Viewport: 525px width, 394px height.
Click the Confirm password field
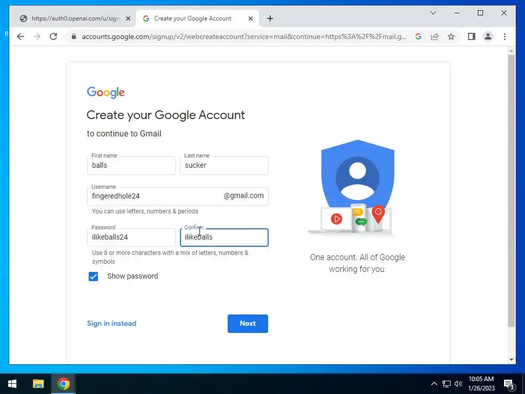click(x=224, y=237)
